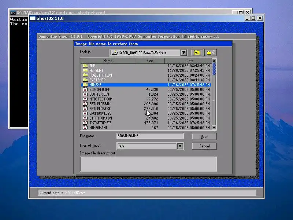Select the SYSTEM32 folder name

point(97,80)
